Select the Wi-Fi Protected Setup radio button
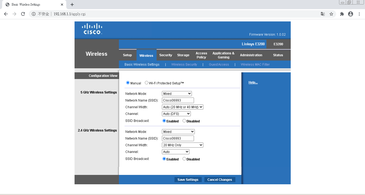 click(146, 83)
